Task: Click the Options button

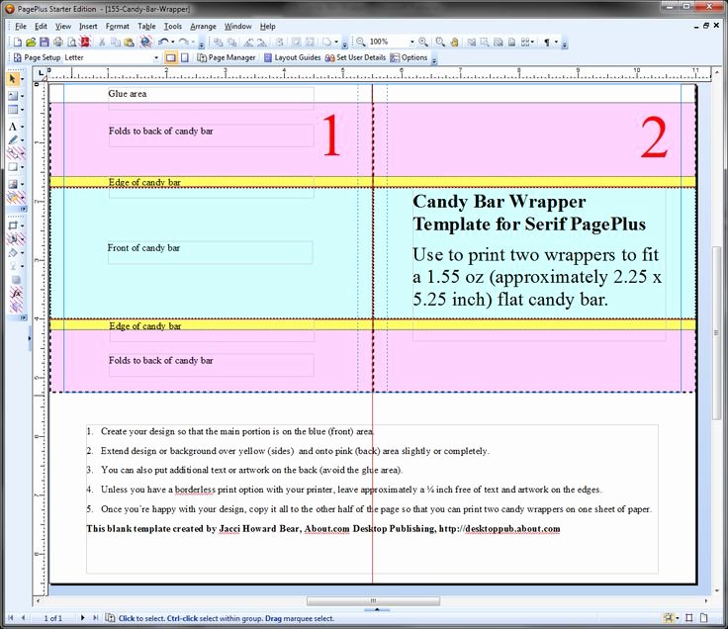Action: (x=409, y=57)
